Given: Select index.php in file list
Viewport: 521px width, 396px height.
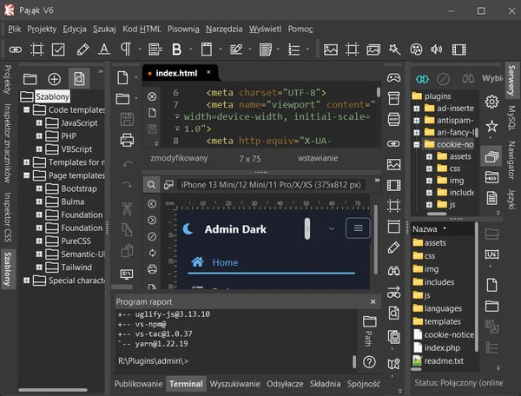Looking at the screenshot, I should click(x=442, y=348).
